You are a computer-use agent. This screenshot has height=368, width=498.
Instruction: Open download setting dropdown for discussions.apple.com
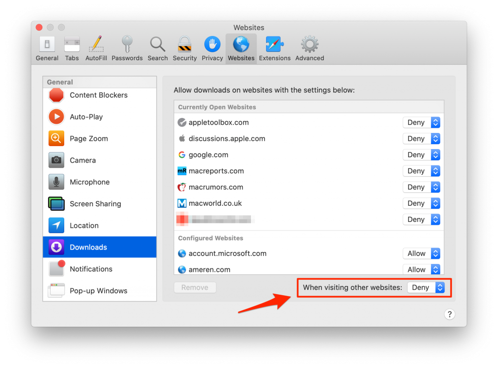tap(421, 138)
